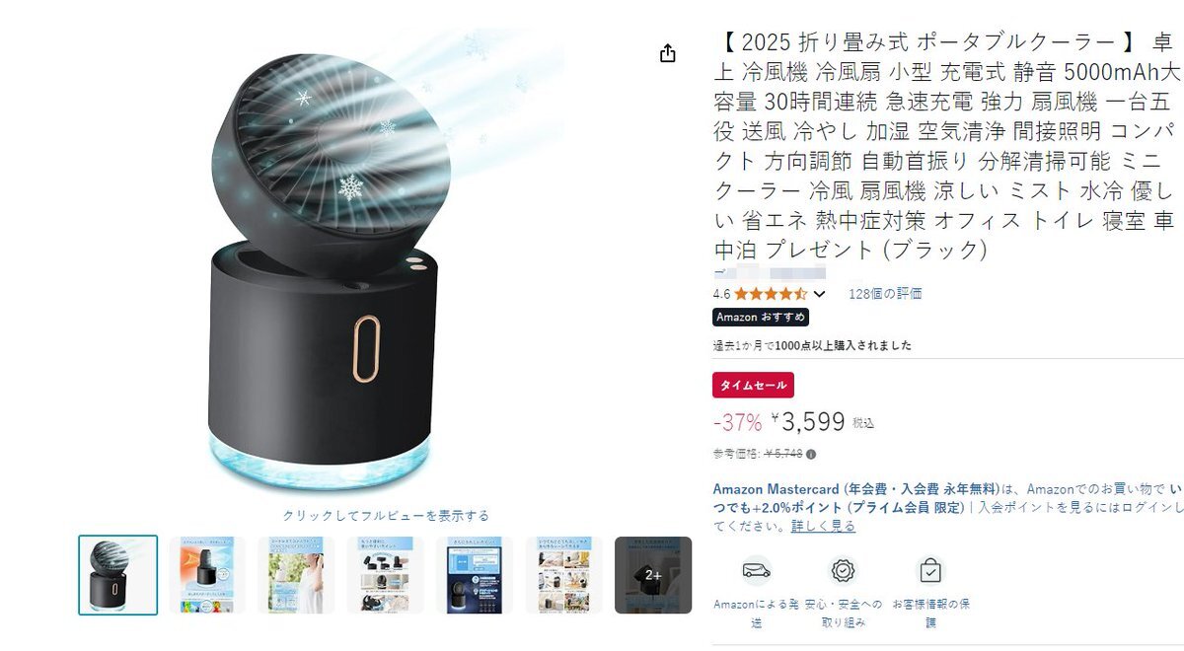1184x651 pixels.
Task: Open the 詳しく見る link
Action: pos(823,527)
